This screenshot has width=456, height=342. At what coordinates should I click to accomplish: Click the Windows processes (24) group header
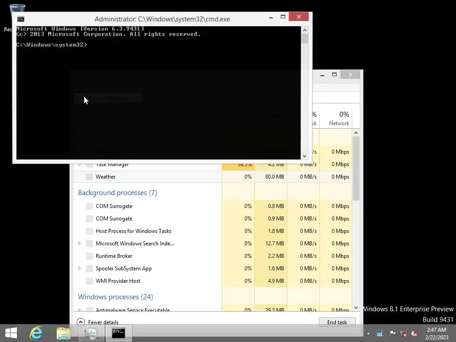pyautogui.click(x=115, y=297)
